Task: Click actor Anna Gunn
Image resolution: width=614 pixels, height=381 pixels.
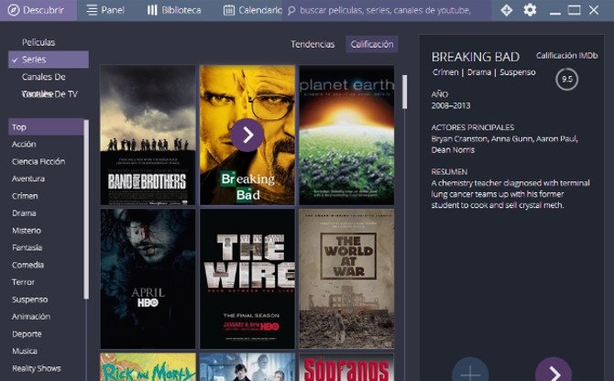Action: point(511,139)
